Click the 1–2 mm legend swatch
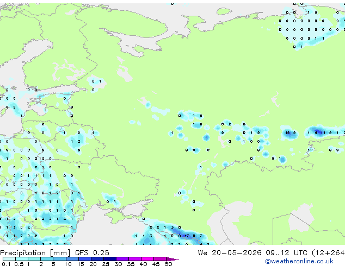Screen dimensions: 345x266 [34, 259]
